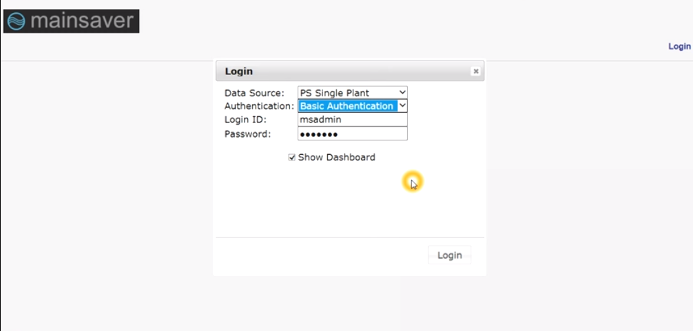
Task: Click the masked dots in the Password field
Action: click(x=318, y=134)
